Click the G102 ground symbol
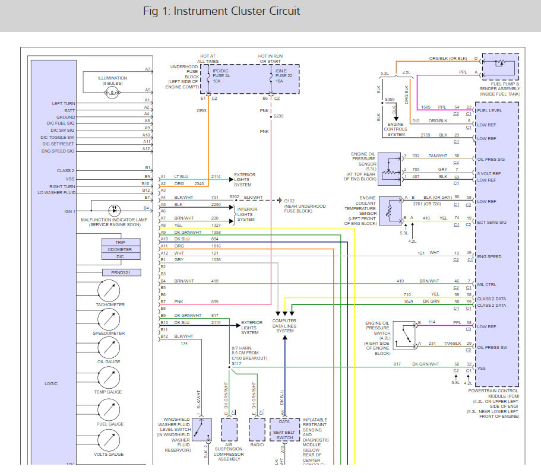Screen dimensions: 541x473 click(280, 201)
